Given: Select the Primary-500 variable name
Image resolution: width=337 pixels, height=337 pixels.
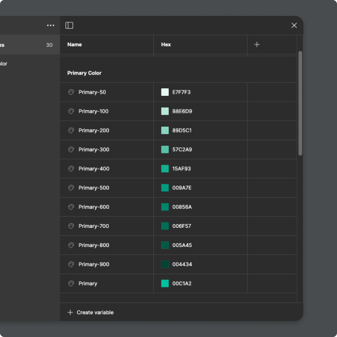Looking at the screenshot, I should tap(94, 188).
